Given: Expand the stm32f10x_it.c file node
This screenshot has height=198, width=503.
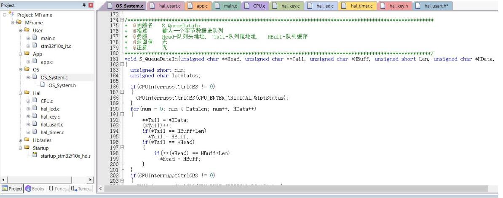Looking at the screenshot, I should click(x=28, y=46).
